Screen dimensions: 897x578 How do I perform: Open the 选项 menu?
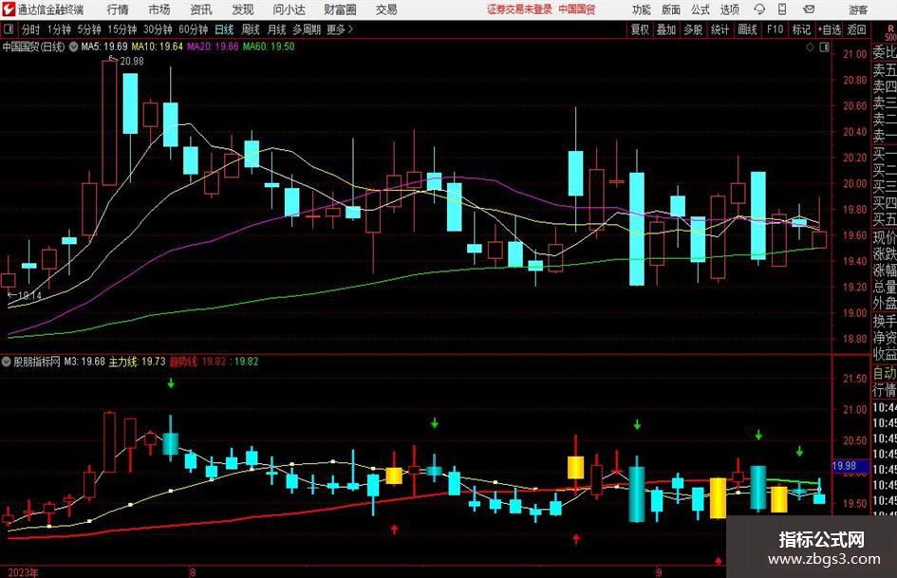[x=729, y=9]
